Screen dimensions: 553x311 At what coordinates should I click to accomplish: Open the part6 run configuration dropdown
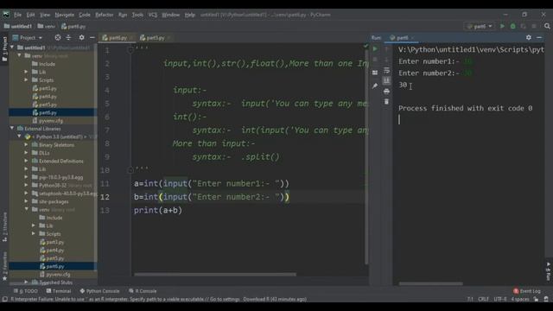tap(480, 26)
